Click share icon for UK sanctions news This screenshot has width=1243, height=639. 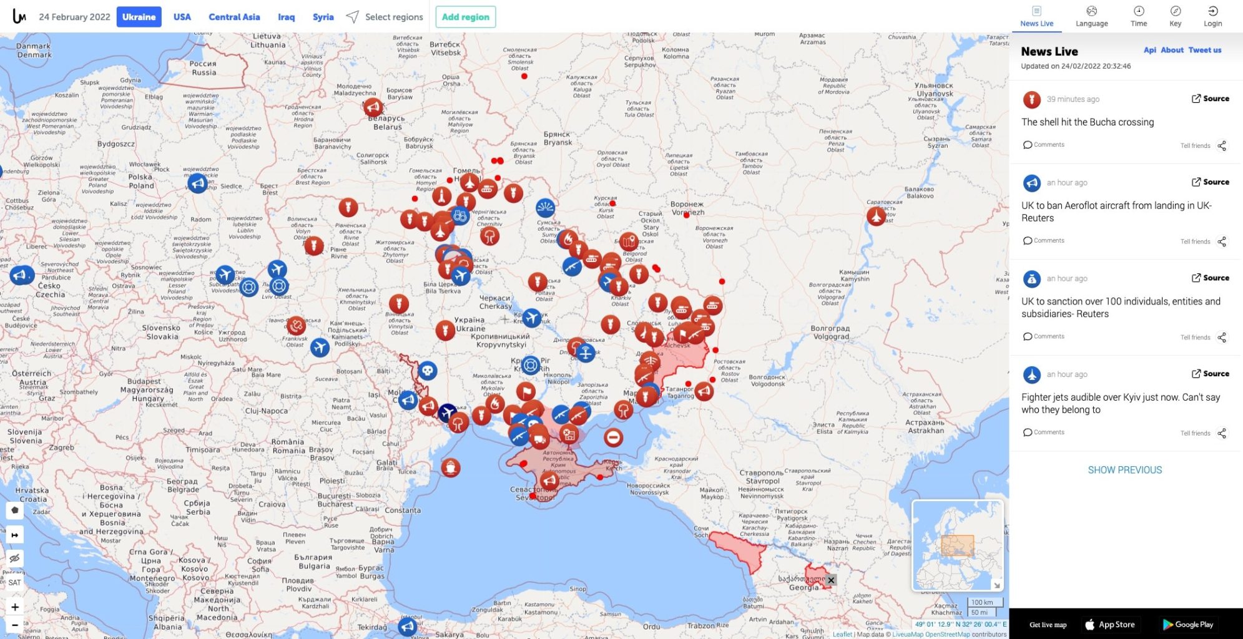point(1222,338)
